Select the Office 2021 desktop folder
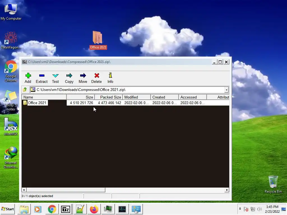This screenshot has width=287, height=215. click(98, 40)
